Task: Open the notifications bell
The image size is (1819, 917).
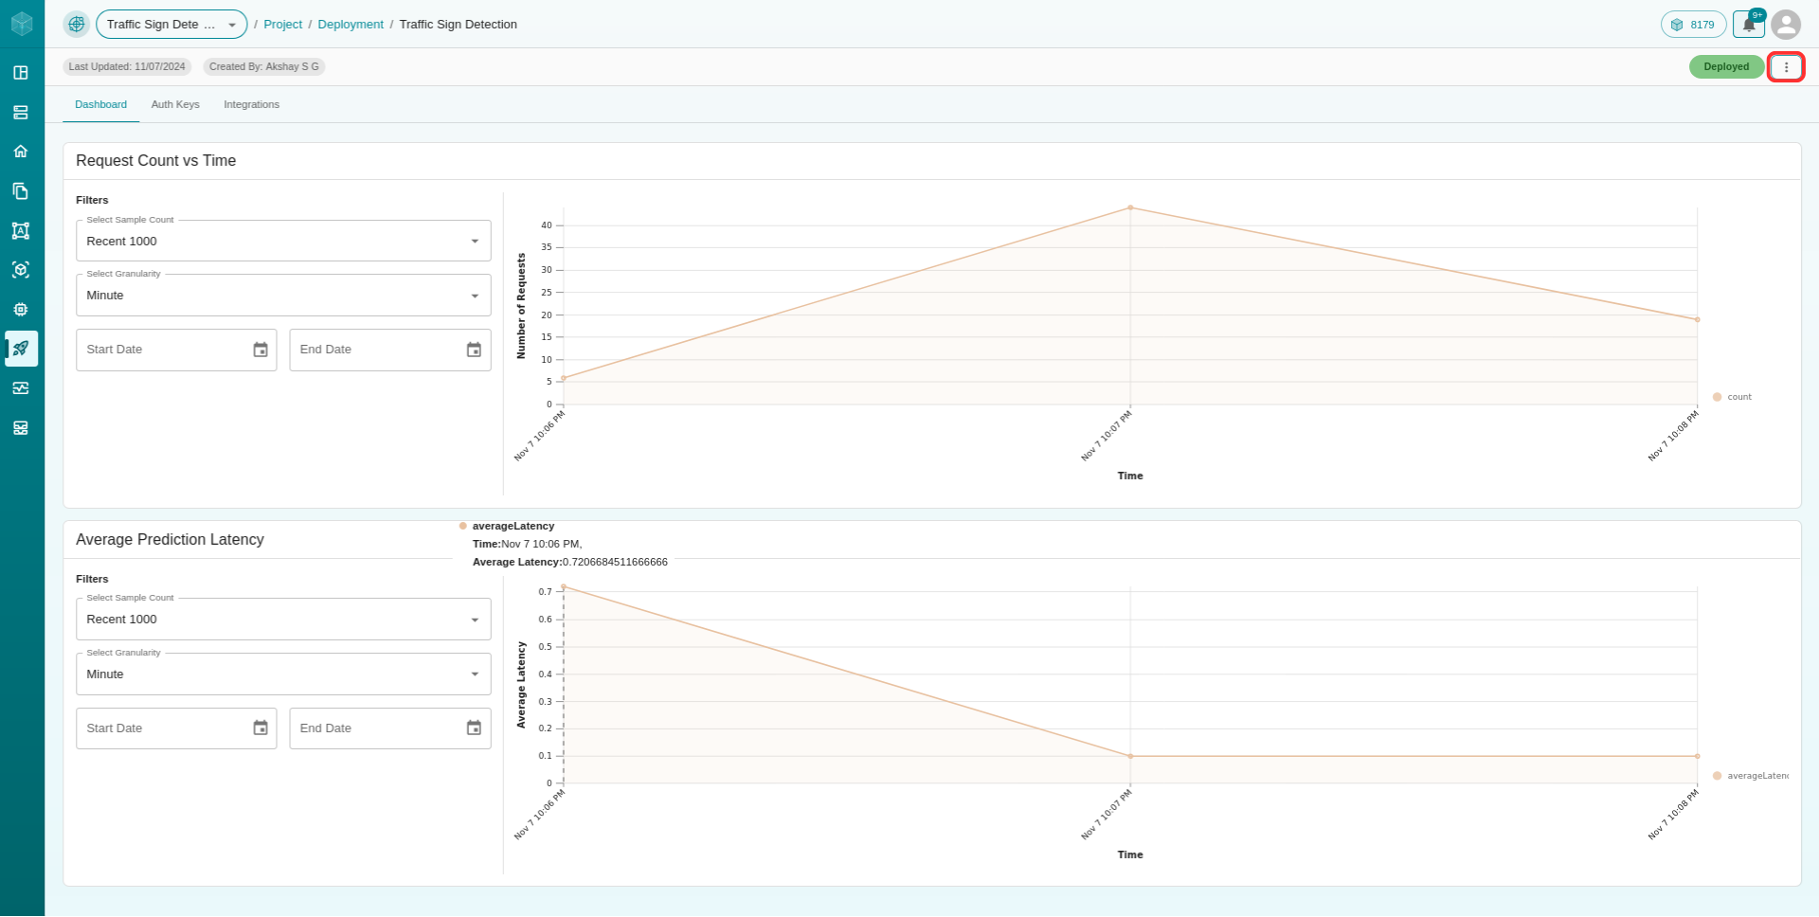Action: 1749,25
